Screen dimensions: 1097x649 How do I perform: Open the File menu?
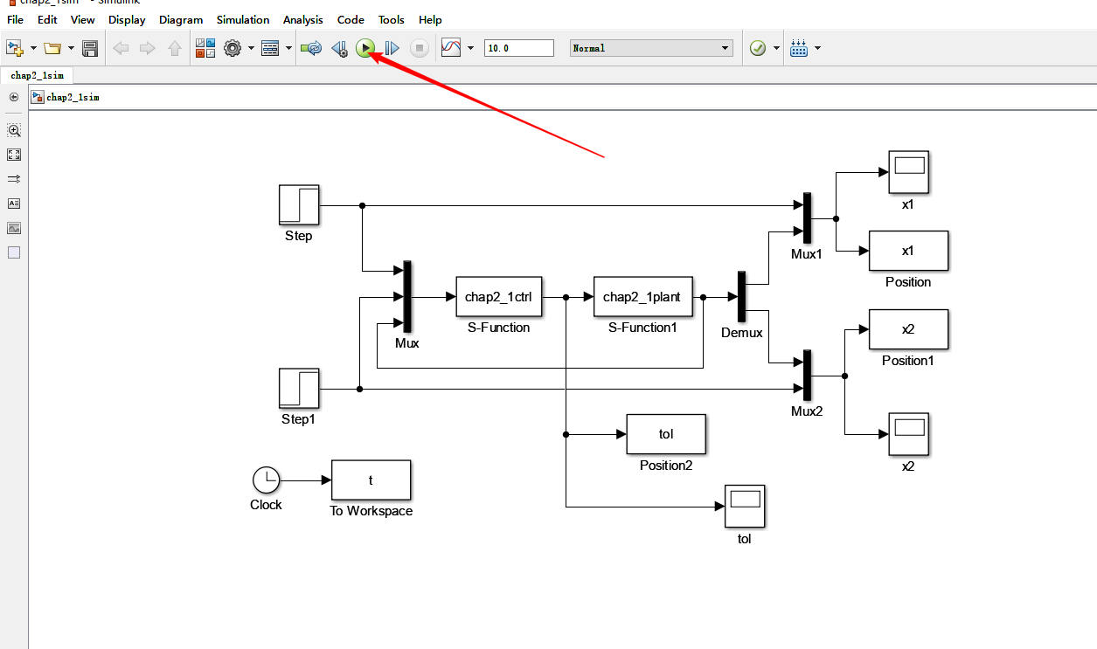pos(15,19)
